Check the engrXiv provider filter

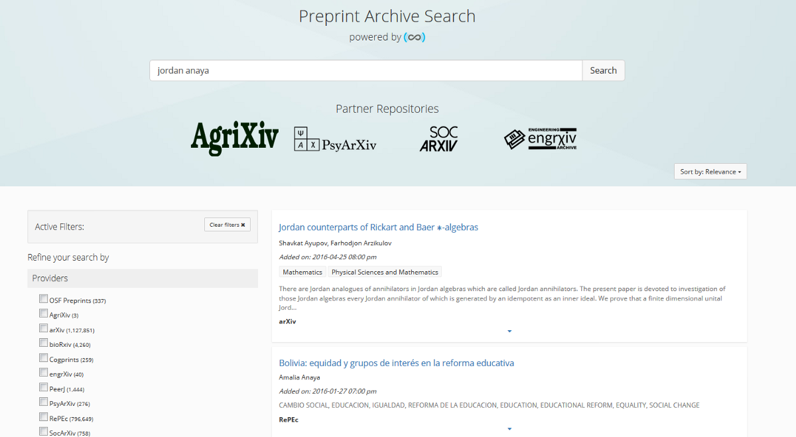pos(44,373)
